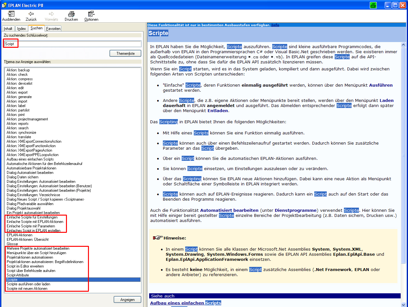Select topic 'Aktion: export'

(17, 92)
